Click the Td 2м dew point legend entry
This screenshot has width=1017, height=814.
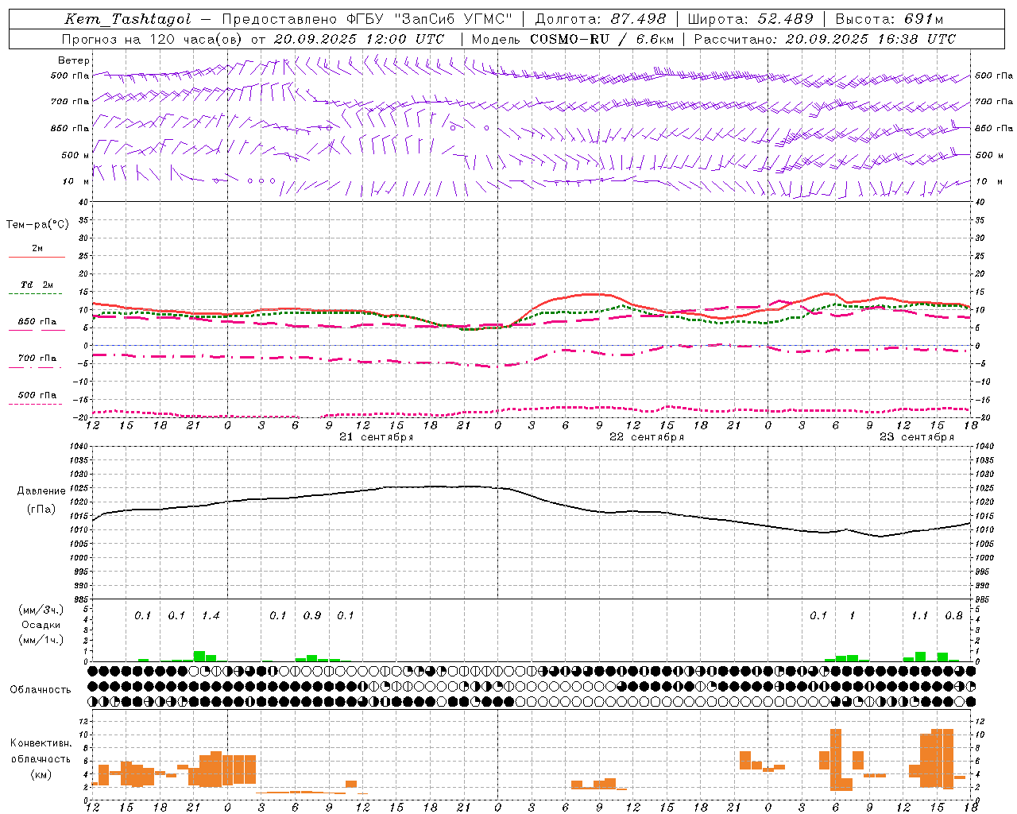(x=37, y=285)
